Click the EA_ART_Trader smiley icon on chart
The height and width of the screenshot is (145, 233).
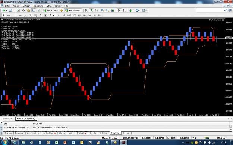click(x=223, y=20)
